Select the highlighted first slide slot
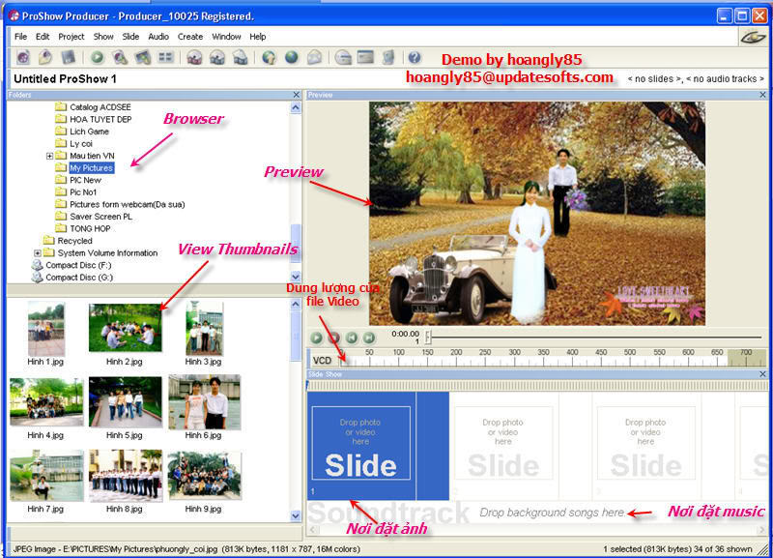The height and width of the screenshot is (558, 773). (361, 446)
